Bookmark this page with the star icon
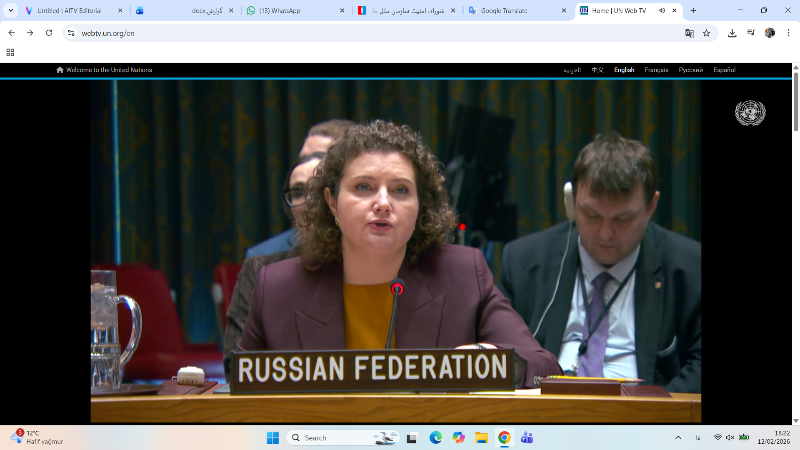Image resolution: width=800 pixels, height=450 pixels. [x=706, y=33]
